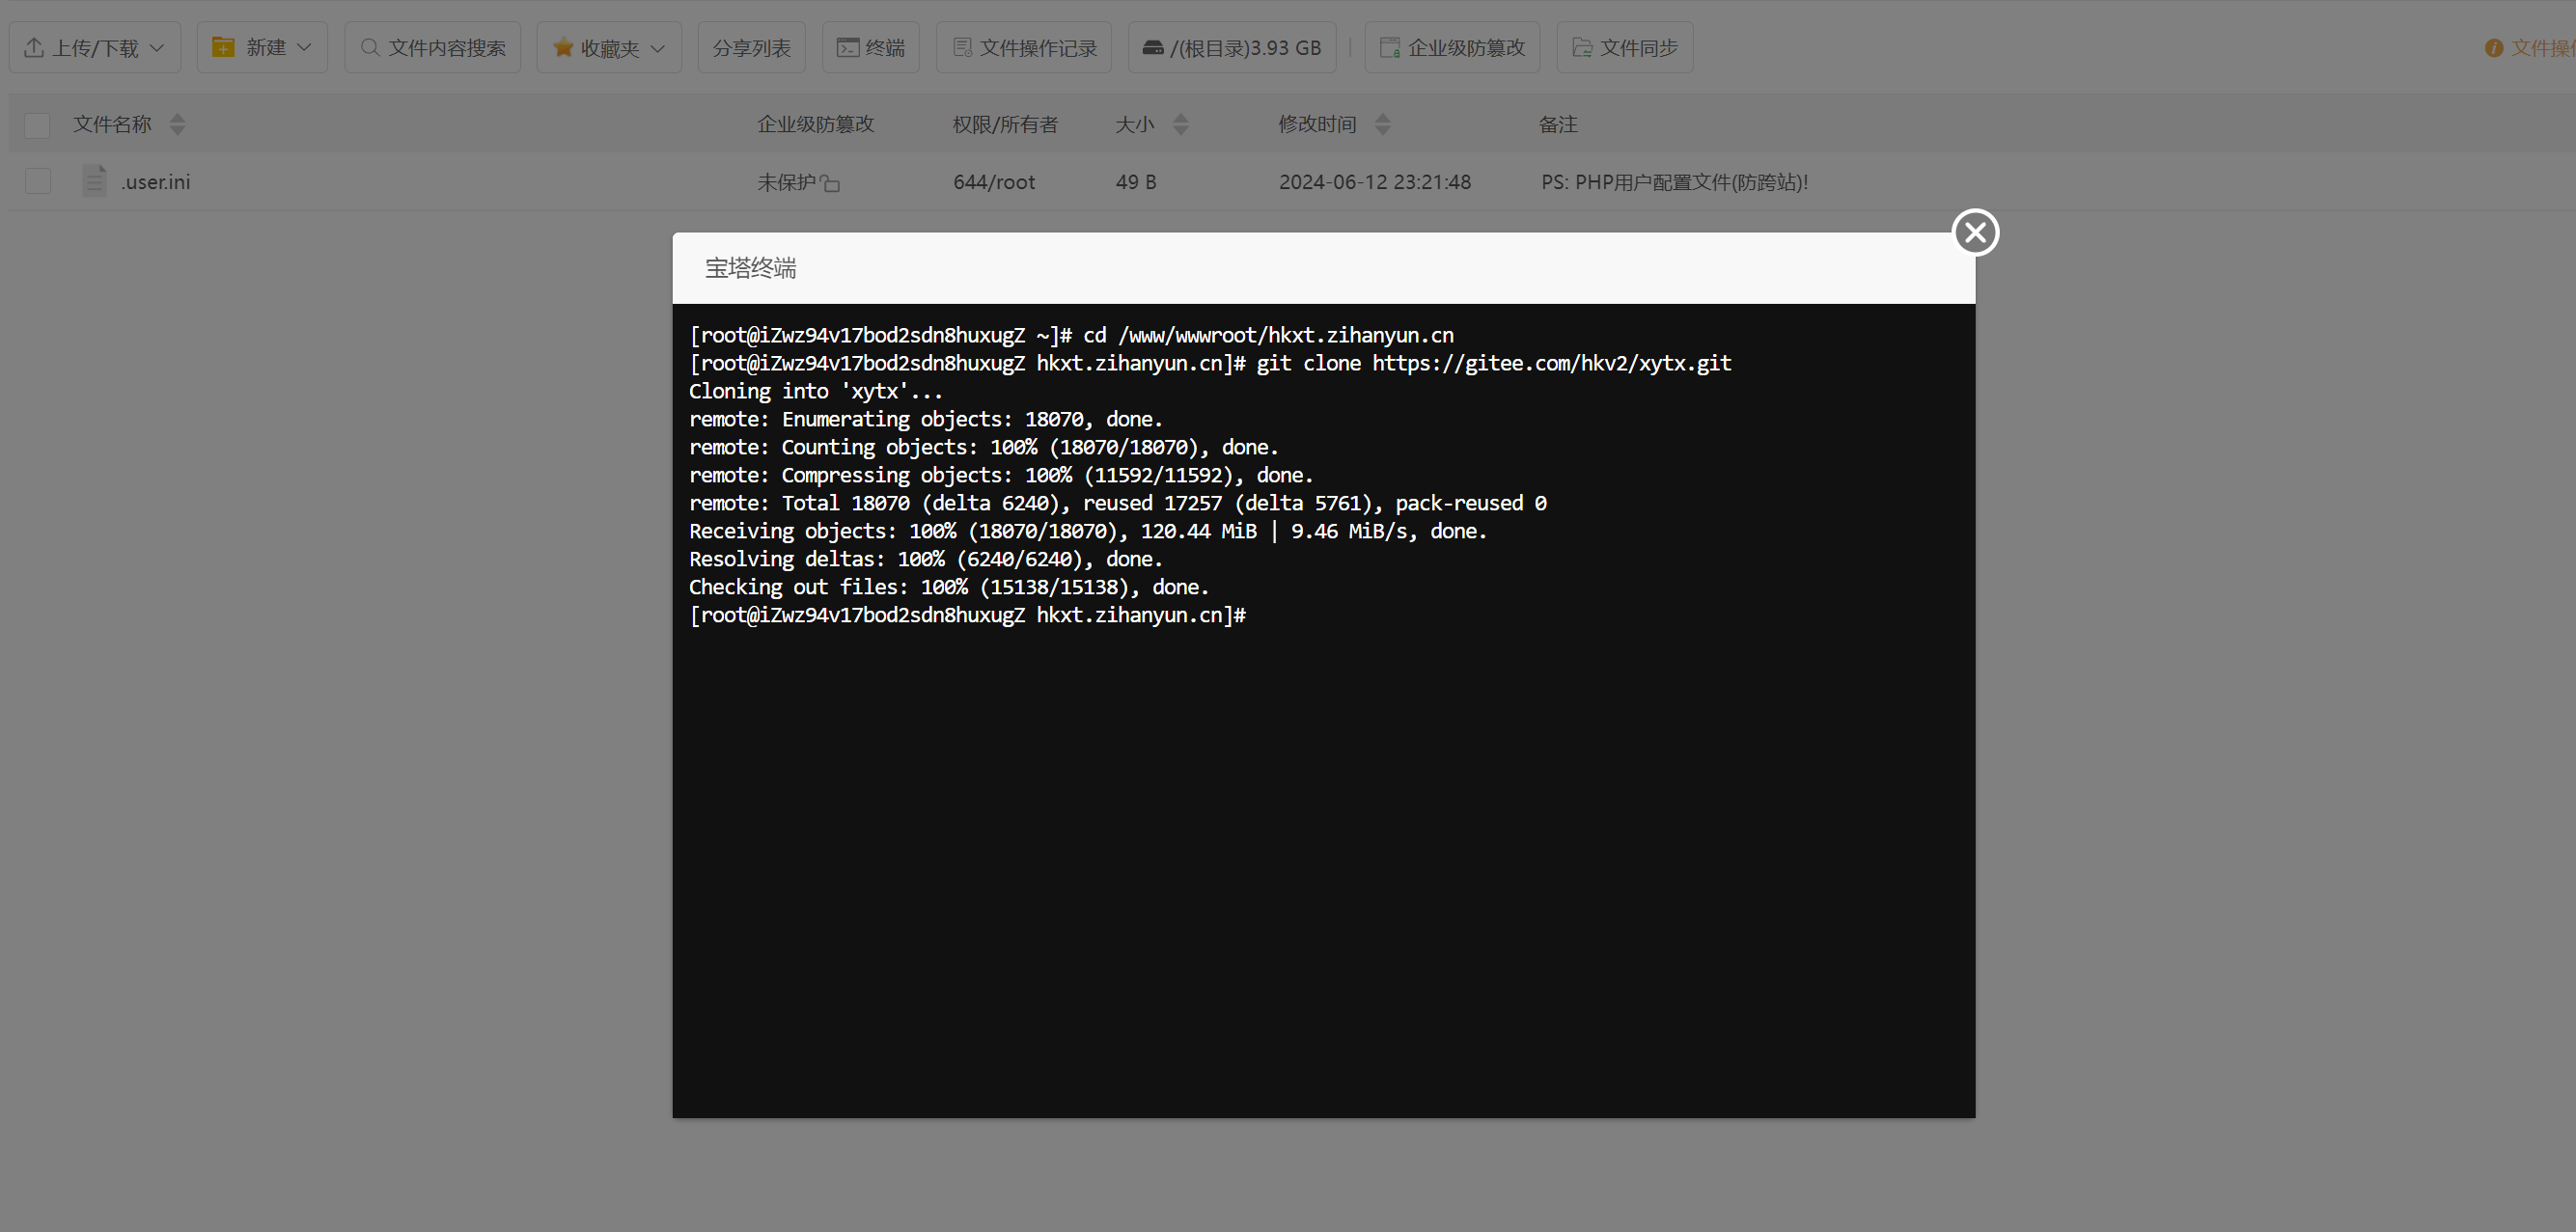Check the .user.ini row checkbox
2576x1232 pixels.
(x=37, y=181)
